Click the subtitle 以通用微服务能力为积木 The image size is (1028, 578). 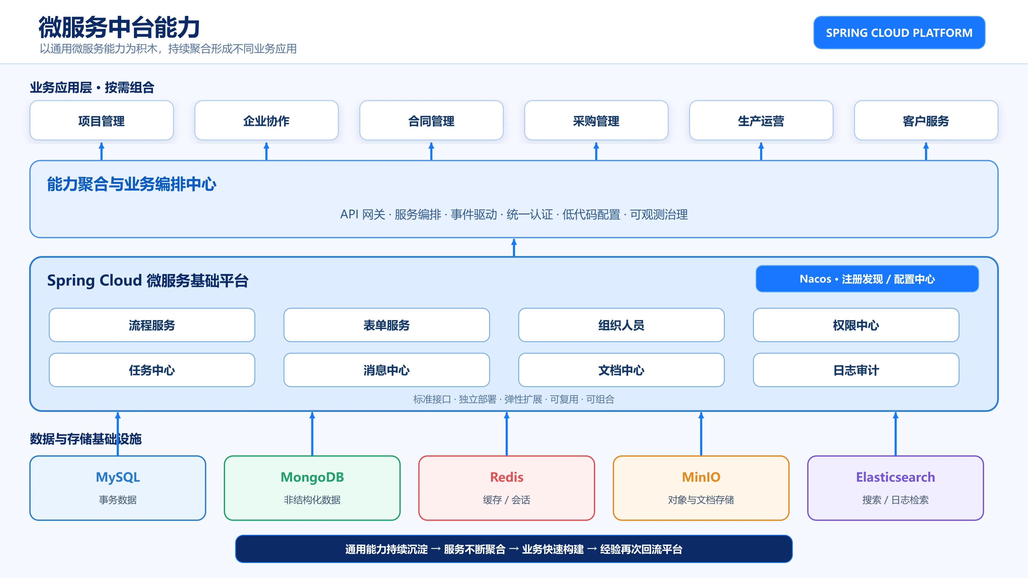168,49
